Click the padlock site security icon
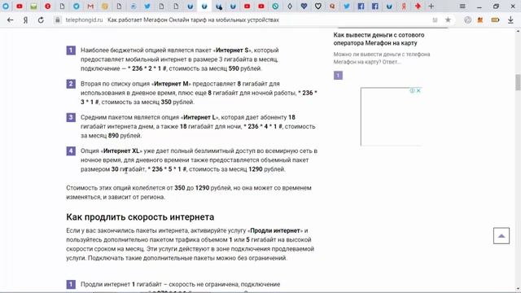 tap(58, 20)
